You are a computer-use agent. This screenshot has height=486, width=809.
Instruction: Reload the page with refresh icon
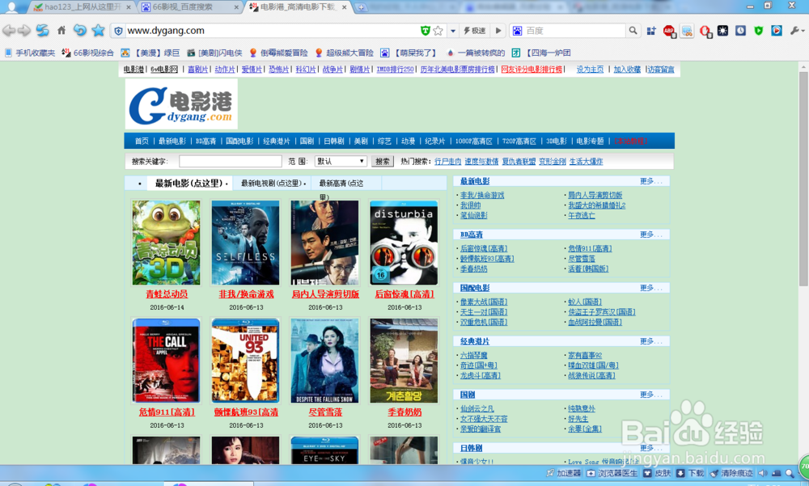click(42, 31)
